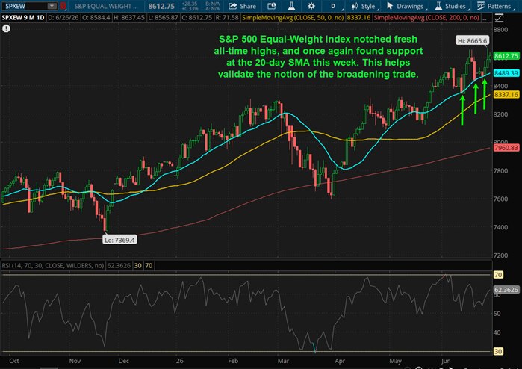This screenshot has height=369, width=522.
Task: Select the 50-period SimpleMovingAvg study label
Action: click(x=293, y=18)
